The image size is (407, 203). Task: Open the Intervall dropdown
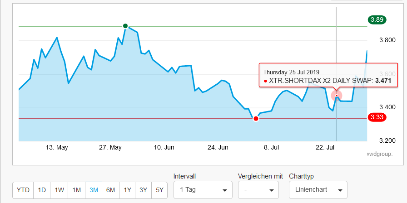(x=203, y=190)
